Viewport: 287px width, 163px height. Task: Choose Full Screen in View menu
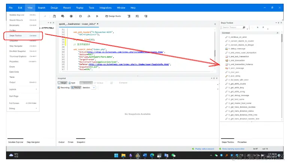coord(23,103)
